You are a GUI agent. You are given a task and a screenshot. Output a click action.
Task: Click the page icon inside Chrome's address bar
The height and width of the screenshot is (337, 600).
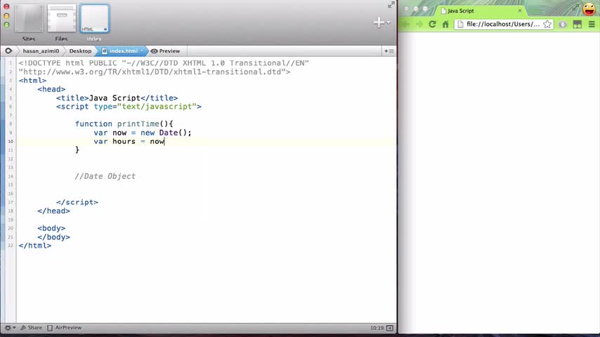tap(460, 24)
